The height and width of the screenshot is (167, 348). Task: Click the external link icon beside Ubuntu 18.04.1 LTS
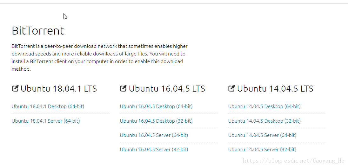tap(15, 89)
